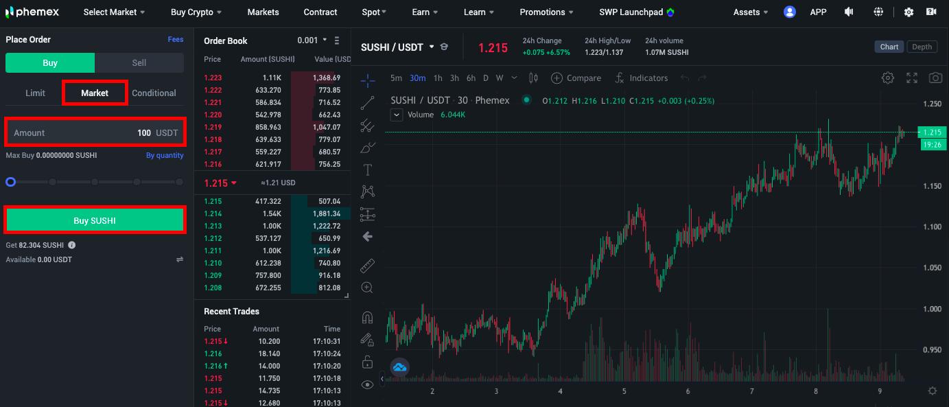Screen dimensions: 949x407
Task: Toggle visibility of all drawings eye icon
Action: (x=367, y=384)
